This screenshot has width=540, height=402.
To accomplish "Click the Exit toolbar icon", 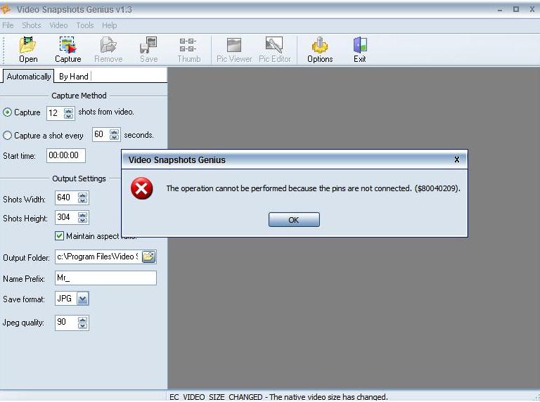I will pyautogui.click(x=360, y=50).
